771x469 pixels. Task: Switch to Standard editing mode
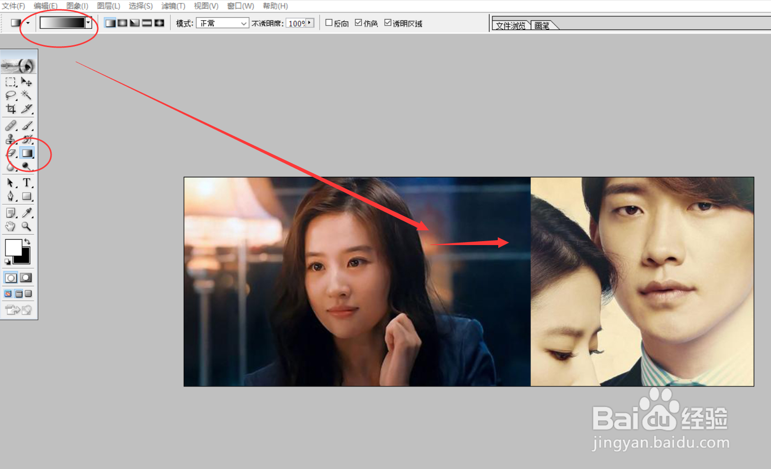pos(11,278)
